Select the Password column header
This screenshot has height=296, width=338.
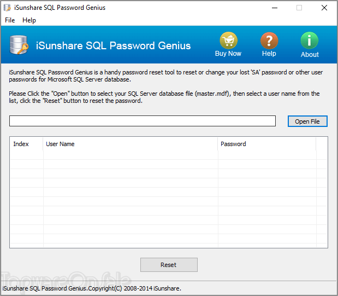[266, 144]
